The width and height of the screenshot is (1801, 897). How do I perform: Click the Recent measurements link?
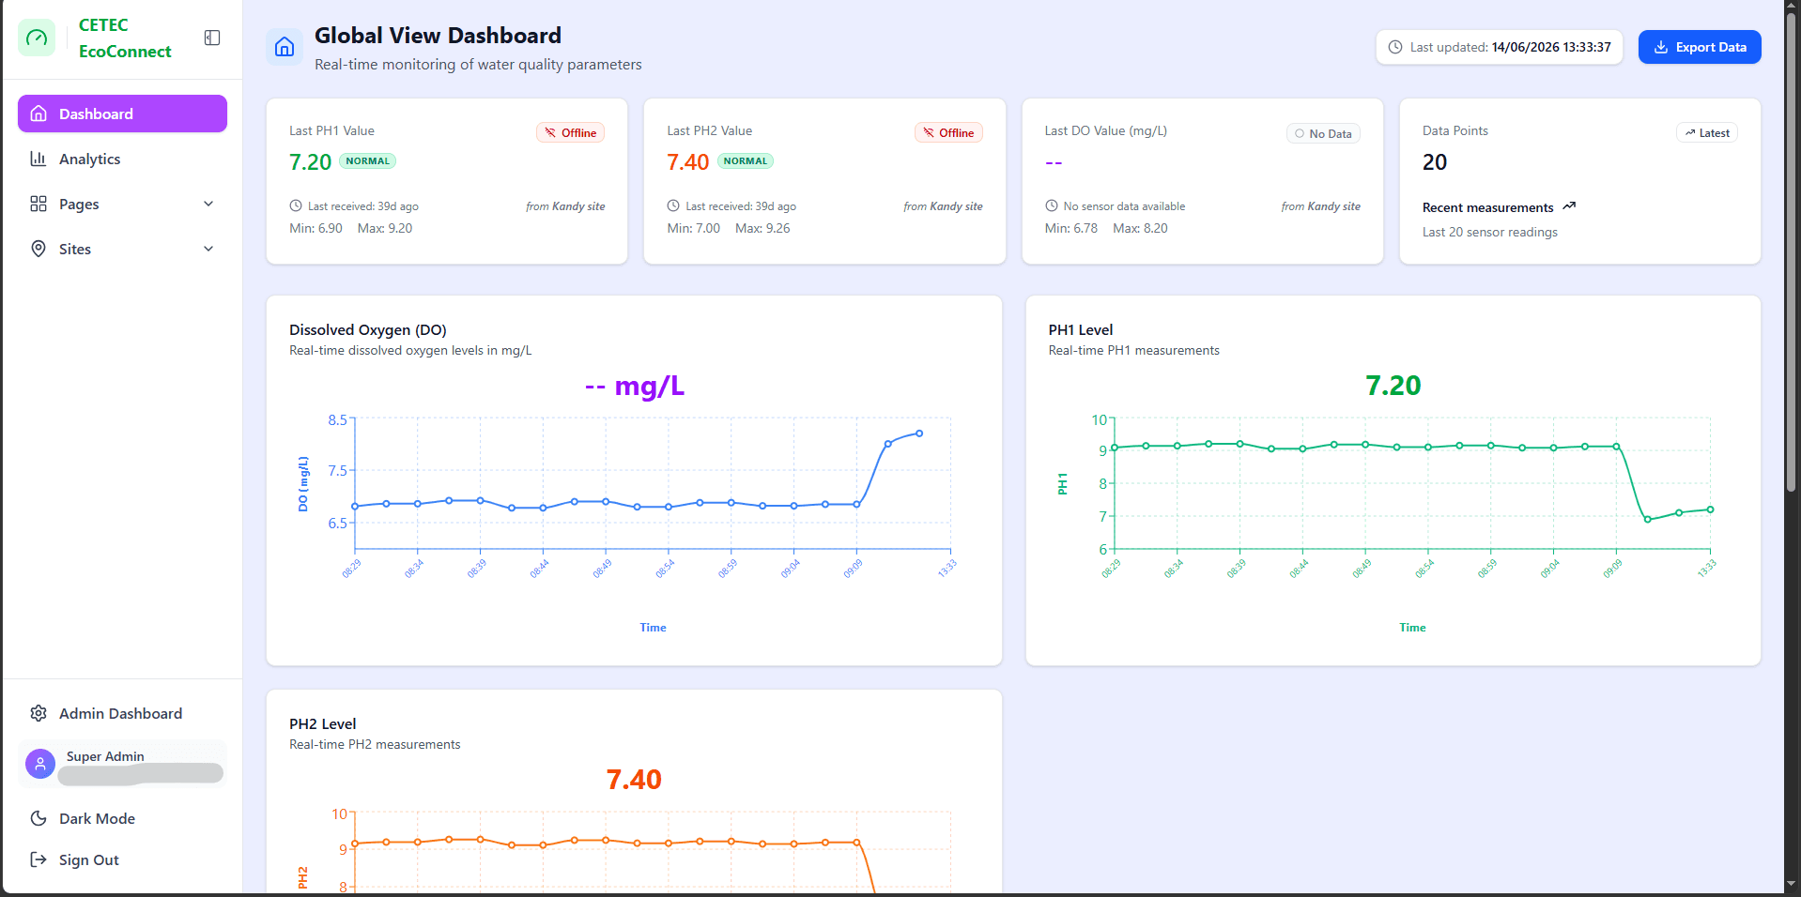click(x=1487, y=207)
